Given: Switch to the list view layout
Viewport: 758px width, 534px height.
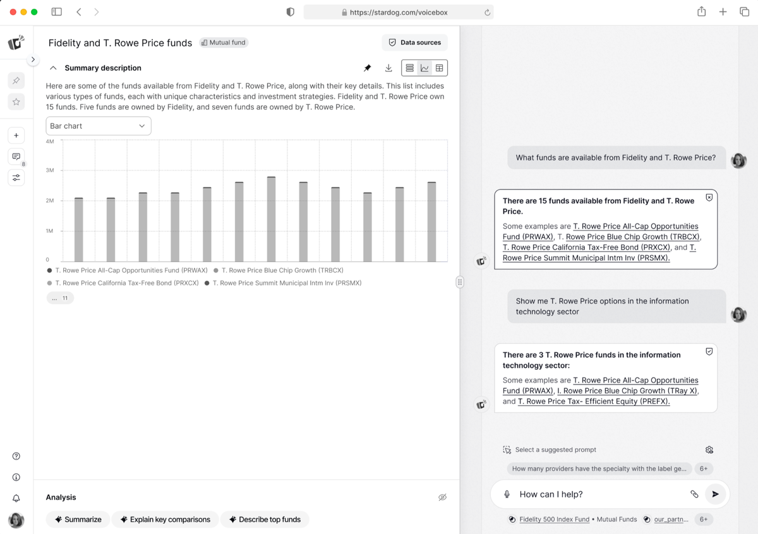Looking at the screenshot, I should 409,68.
